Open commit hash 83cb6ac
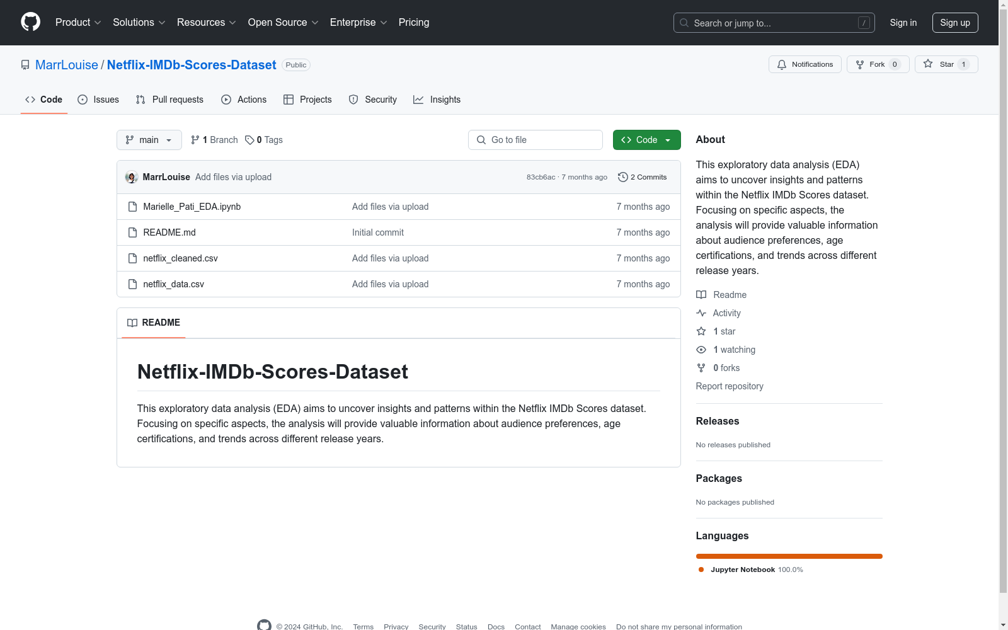The width and height of the screenshot is (1008, 630). tap(541, 177)
